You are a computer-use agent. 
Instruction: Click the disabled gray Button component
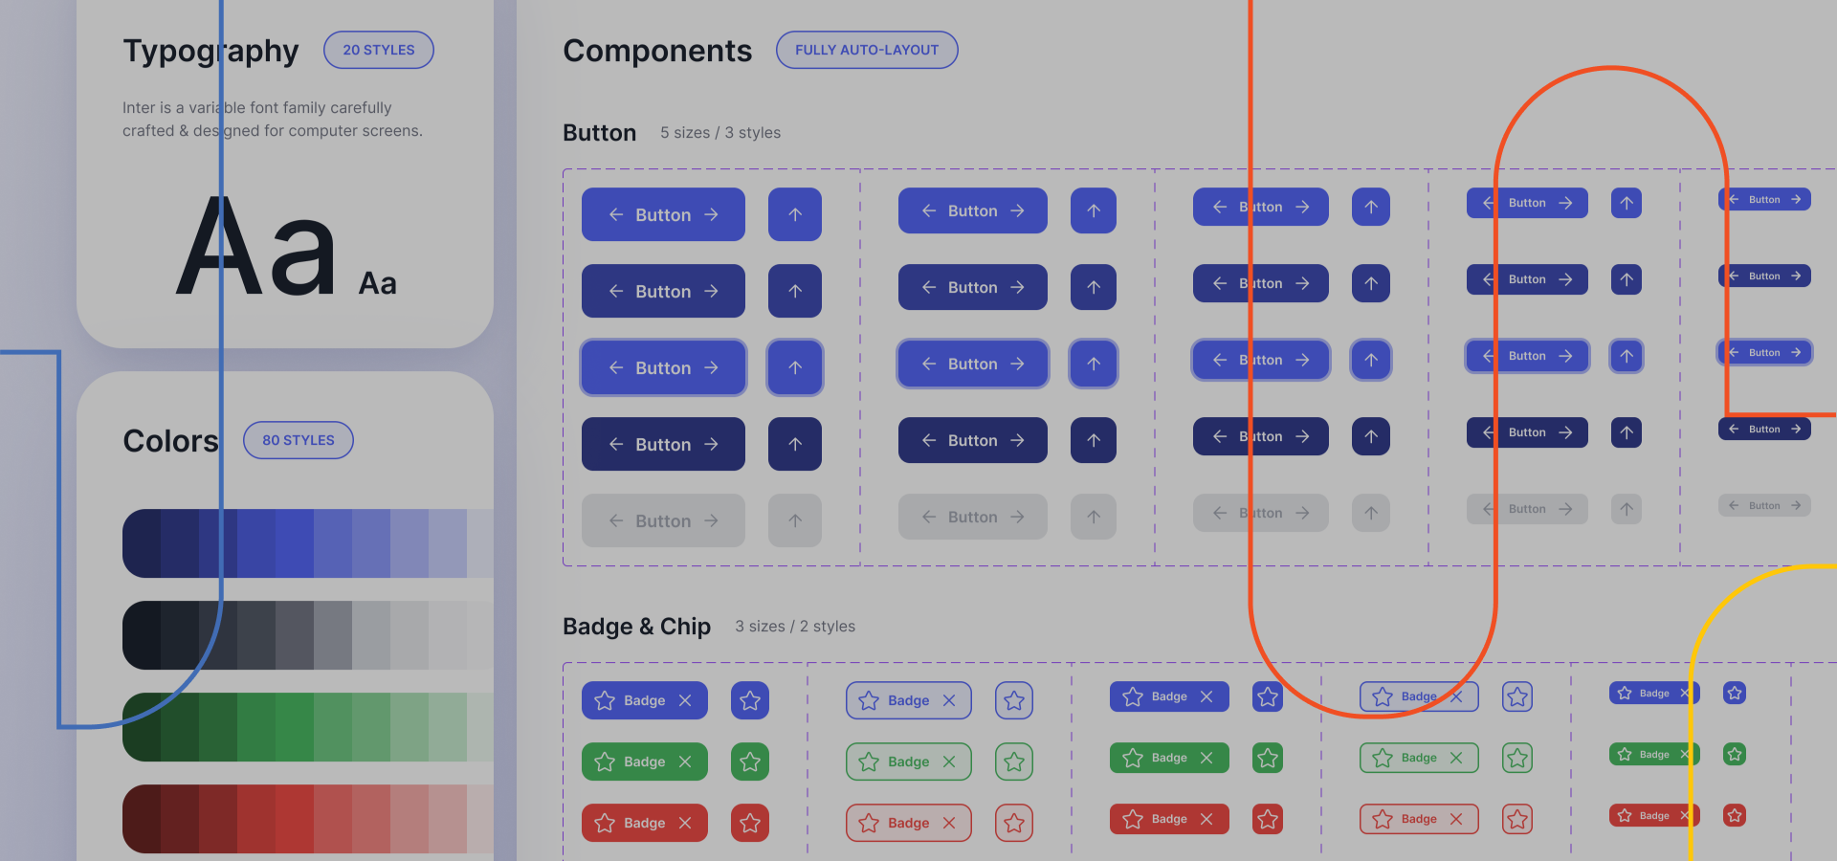pyautogui.click(x=663, y=520)
